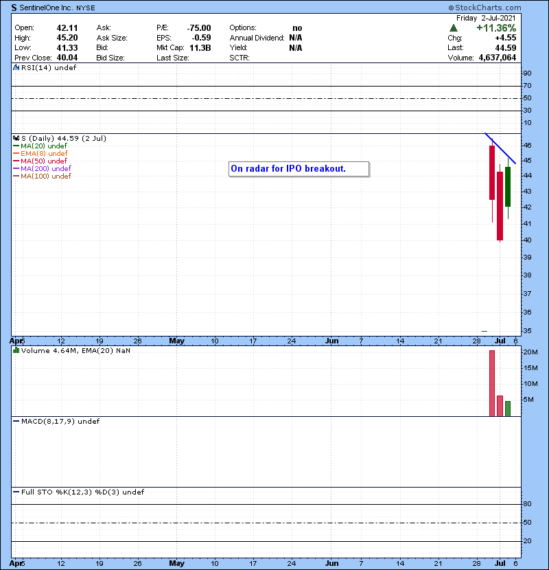
Task: Click the green 2 Jul candlestick
Action: [x=508, y=187]
